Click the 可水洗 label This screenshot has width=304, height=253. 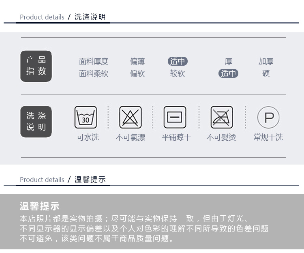click(88, 137)
